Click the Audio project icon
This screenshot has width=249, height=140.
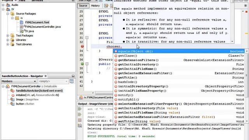(x=8, y=5)
